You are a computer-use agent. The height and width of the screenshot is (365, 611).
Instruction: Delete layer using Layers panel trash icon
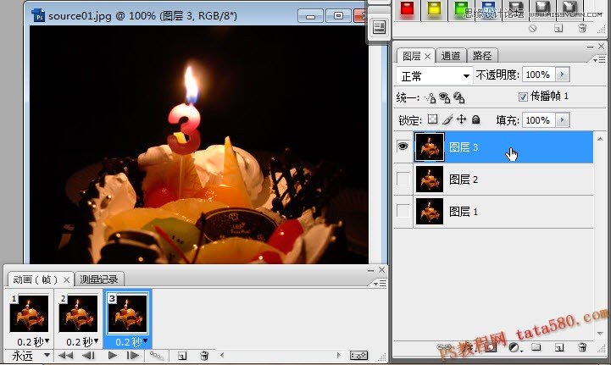point(582,346)
